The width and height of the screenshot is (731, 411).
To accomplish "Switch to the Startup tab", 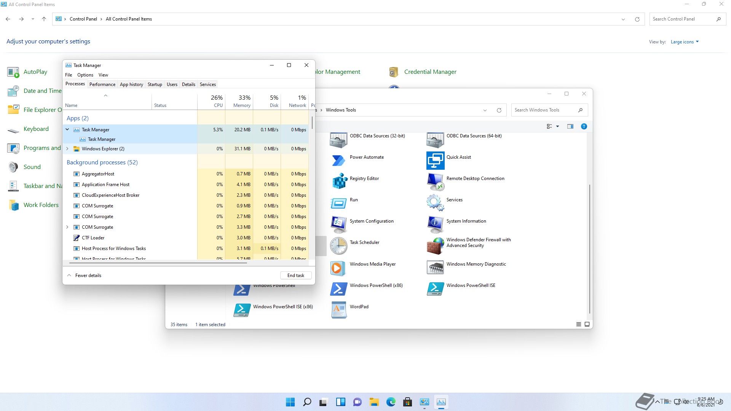I will (155, 84).
